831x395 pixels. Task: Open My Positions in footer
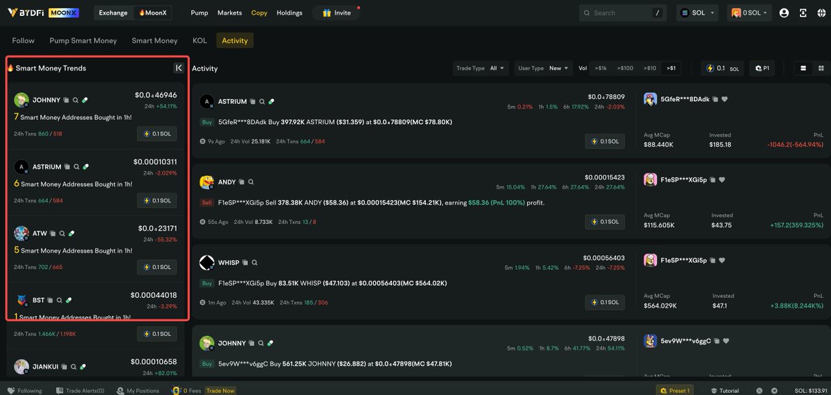138,391
